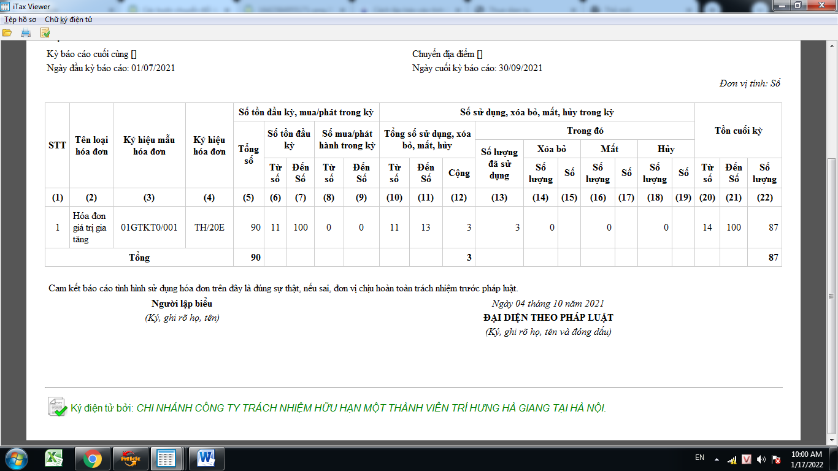838x471 pixels.
Task: Click the iTax Viewer taskbar button
Action: [167, 458]
